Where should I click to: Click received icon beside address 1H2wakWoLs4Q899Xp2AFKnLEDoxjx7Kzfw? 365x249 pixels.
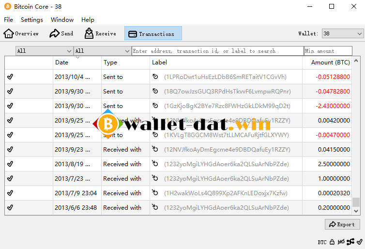pyautogui.click(x=155, y=192)
